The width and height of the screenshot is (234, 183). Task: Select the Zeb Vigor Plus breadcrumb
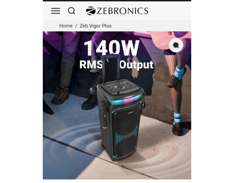(x=96, y=26)
